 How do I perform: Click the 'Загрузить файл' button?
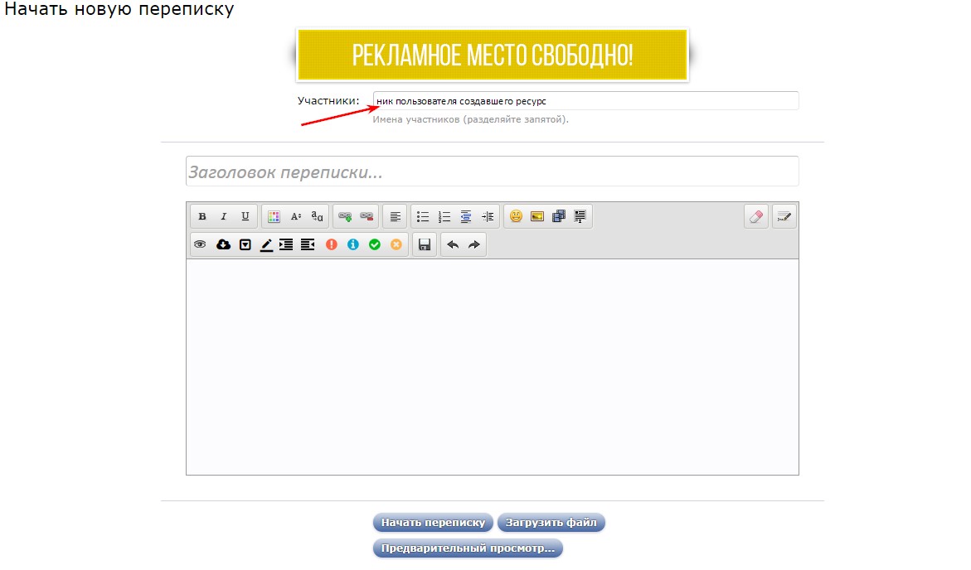pyautogui.click(x=551, y=523)
